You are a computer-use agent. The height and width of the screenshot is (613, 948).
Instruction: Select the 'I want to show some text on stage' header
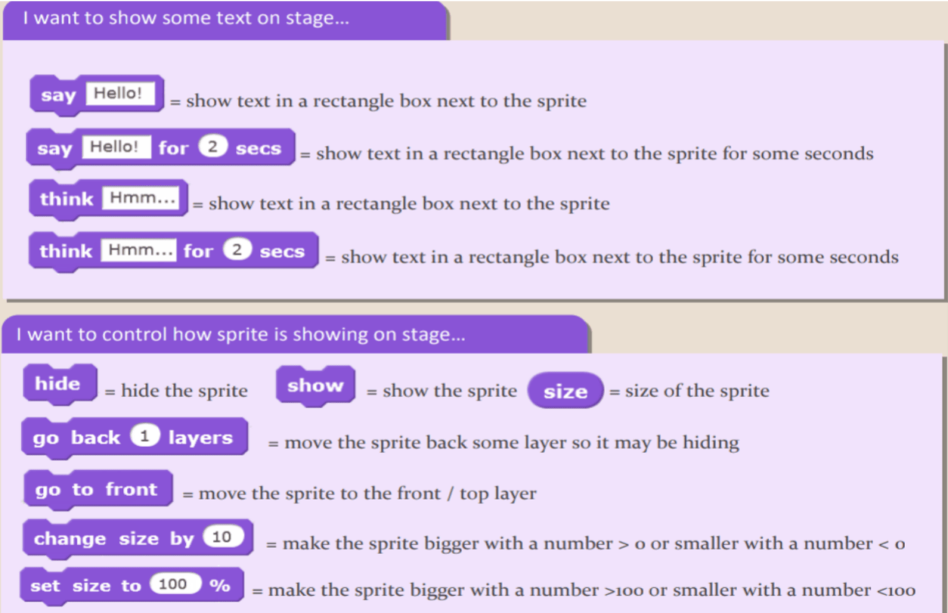185,19
